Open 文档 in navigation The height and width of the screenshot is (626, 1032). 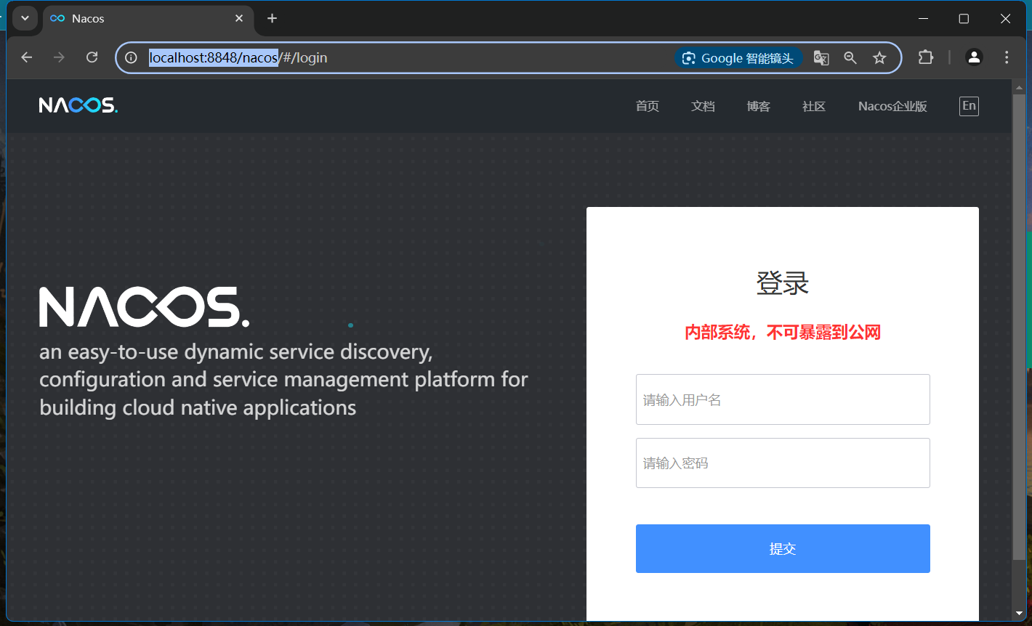tap(703, 106)
